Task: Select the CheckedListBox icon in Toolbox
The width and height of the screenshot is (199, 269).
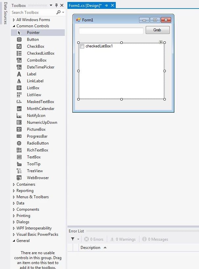Action: [x=19, y=53]
